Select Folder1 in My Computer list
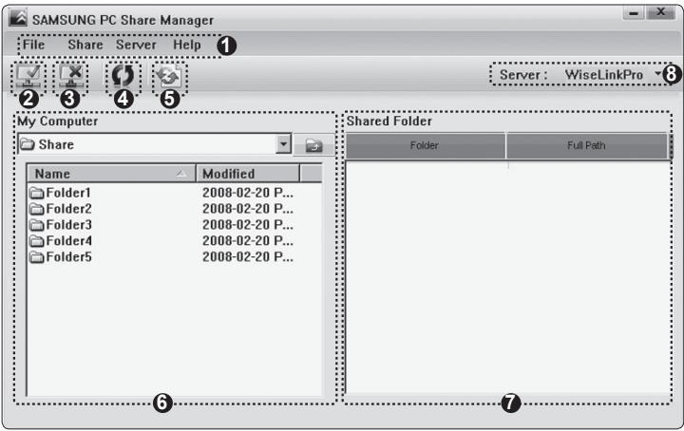 click(68, 193)
